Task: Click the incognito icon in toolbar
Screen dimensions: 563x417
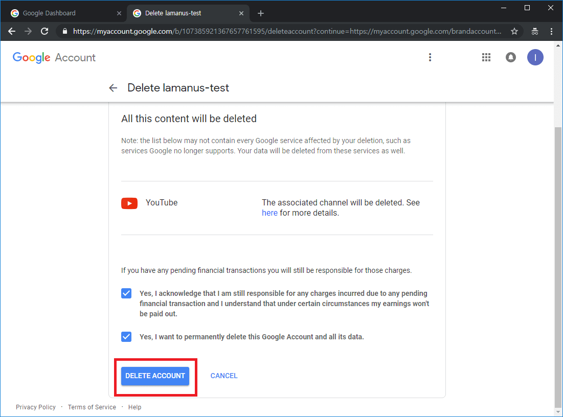Action: (535, 31)
